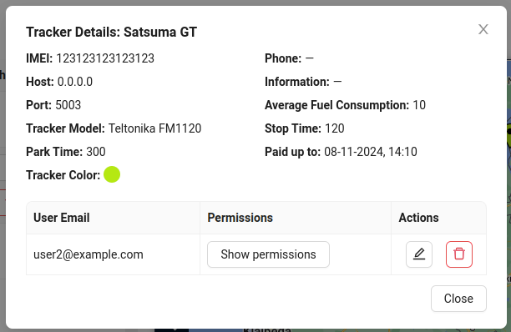Click the Park Time value 300
Viewport: 511px width, 332px height.
(x=96, y=152)
